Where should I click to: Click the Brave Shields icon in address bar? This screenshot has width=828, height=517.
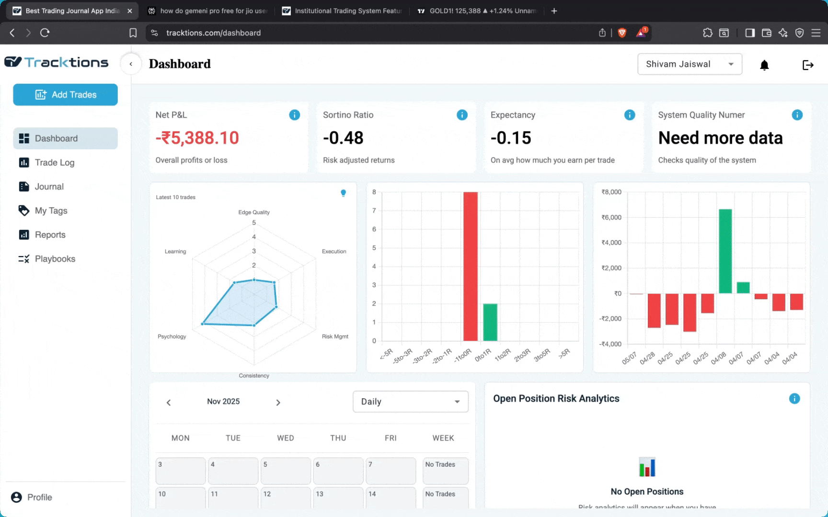[x=621, y=33]
